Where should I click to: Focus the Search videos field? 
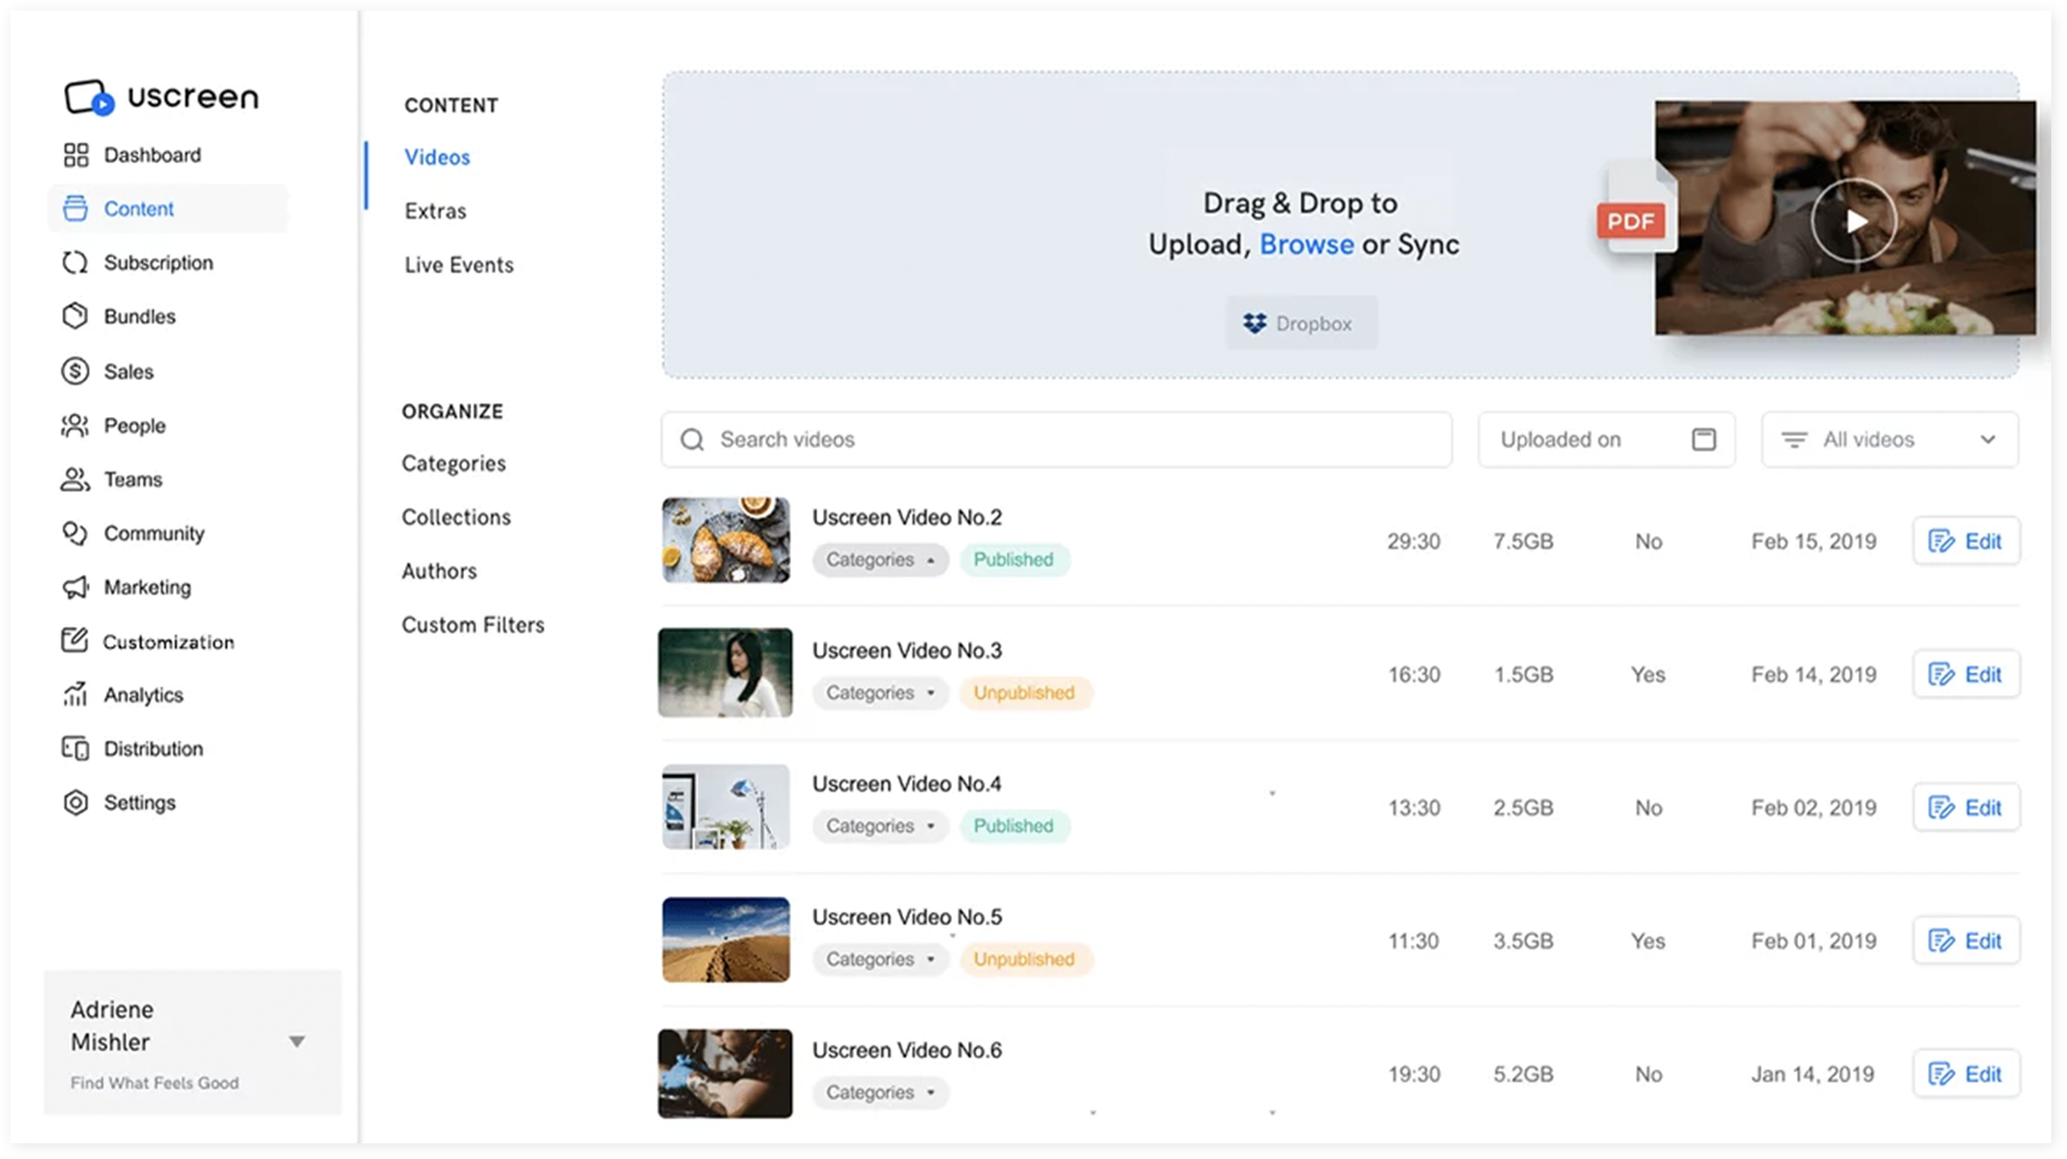pos(1056,440)
